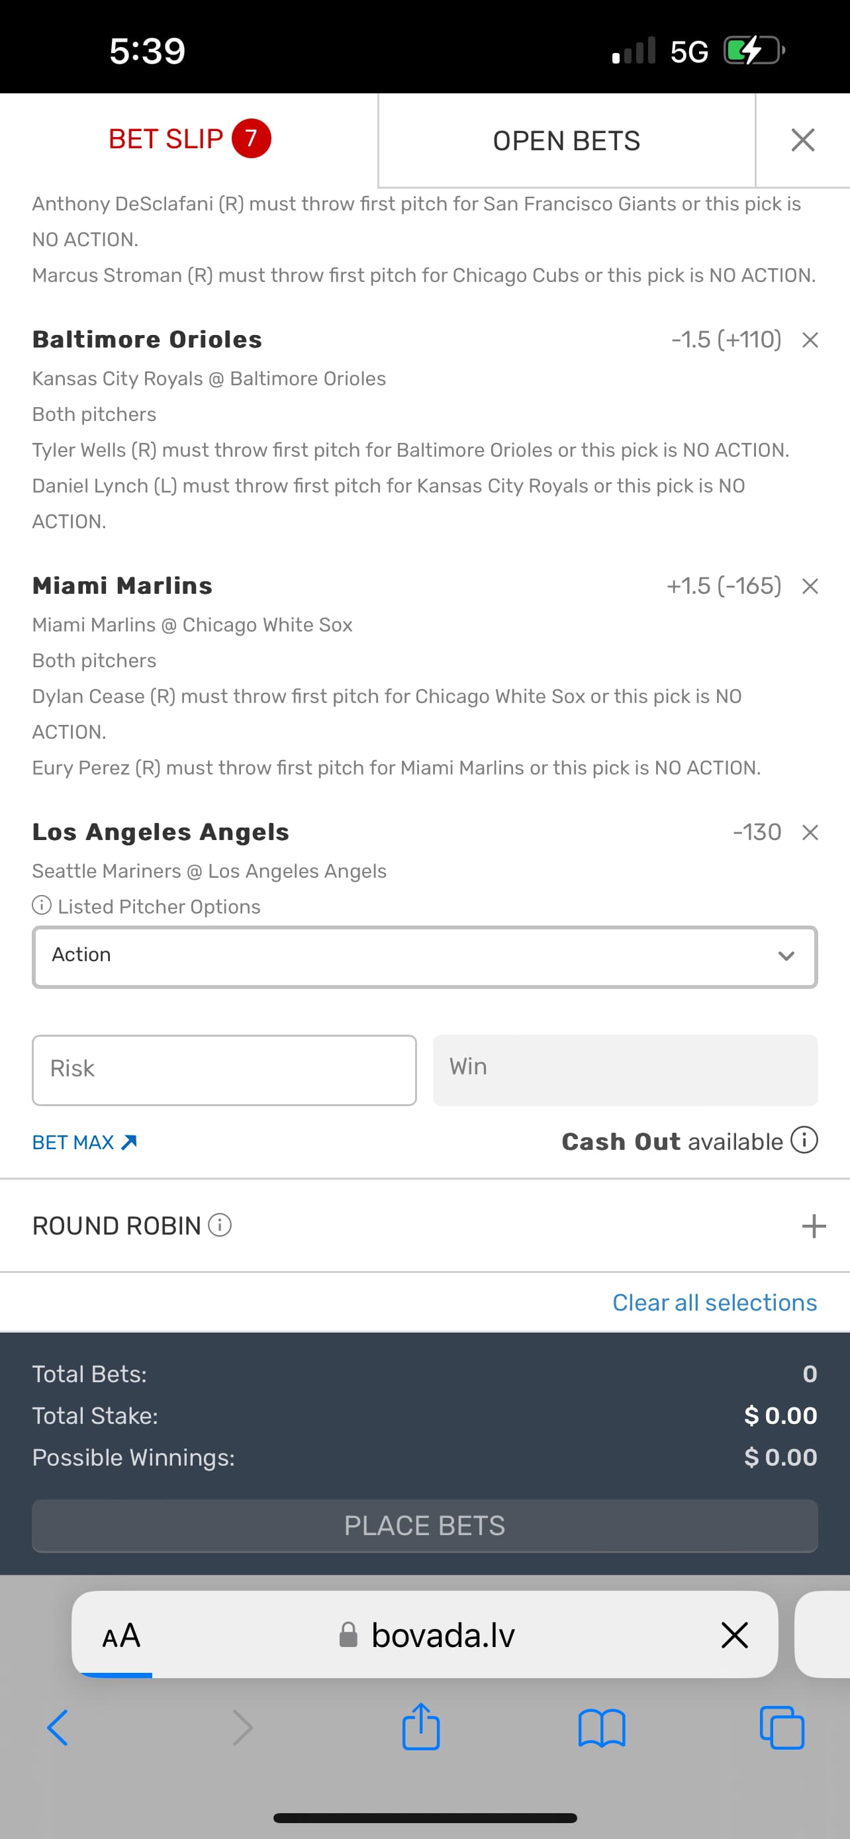850x1839 pixels.
Task: Remove the Los Angeles Angels selection
Action: pos(810,832)
